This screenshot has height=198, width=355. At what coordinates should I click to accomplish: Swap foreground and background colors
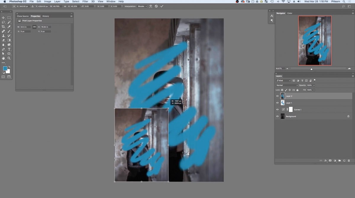(x=9, y=67)
